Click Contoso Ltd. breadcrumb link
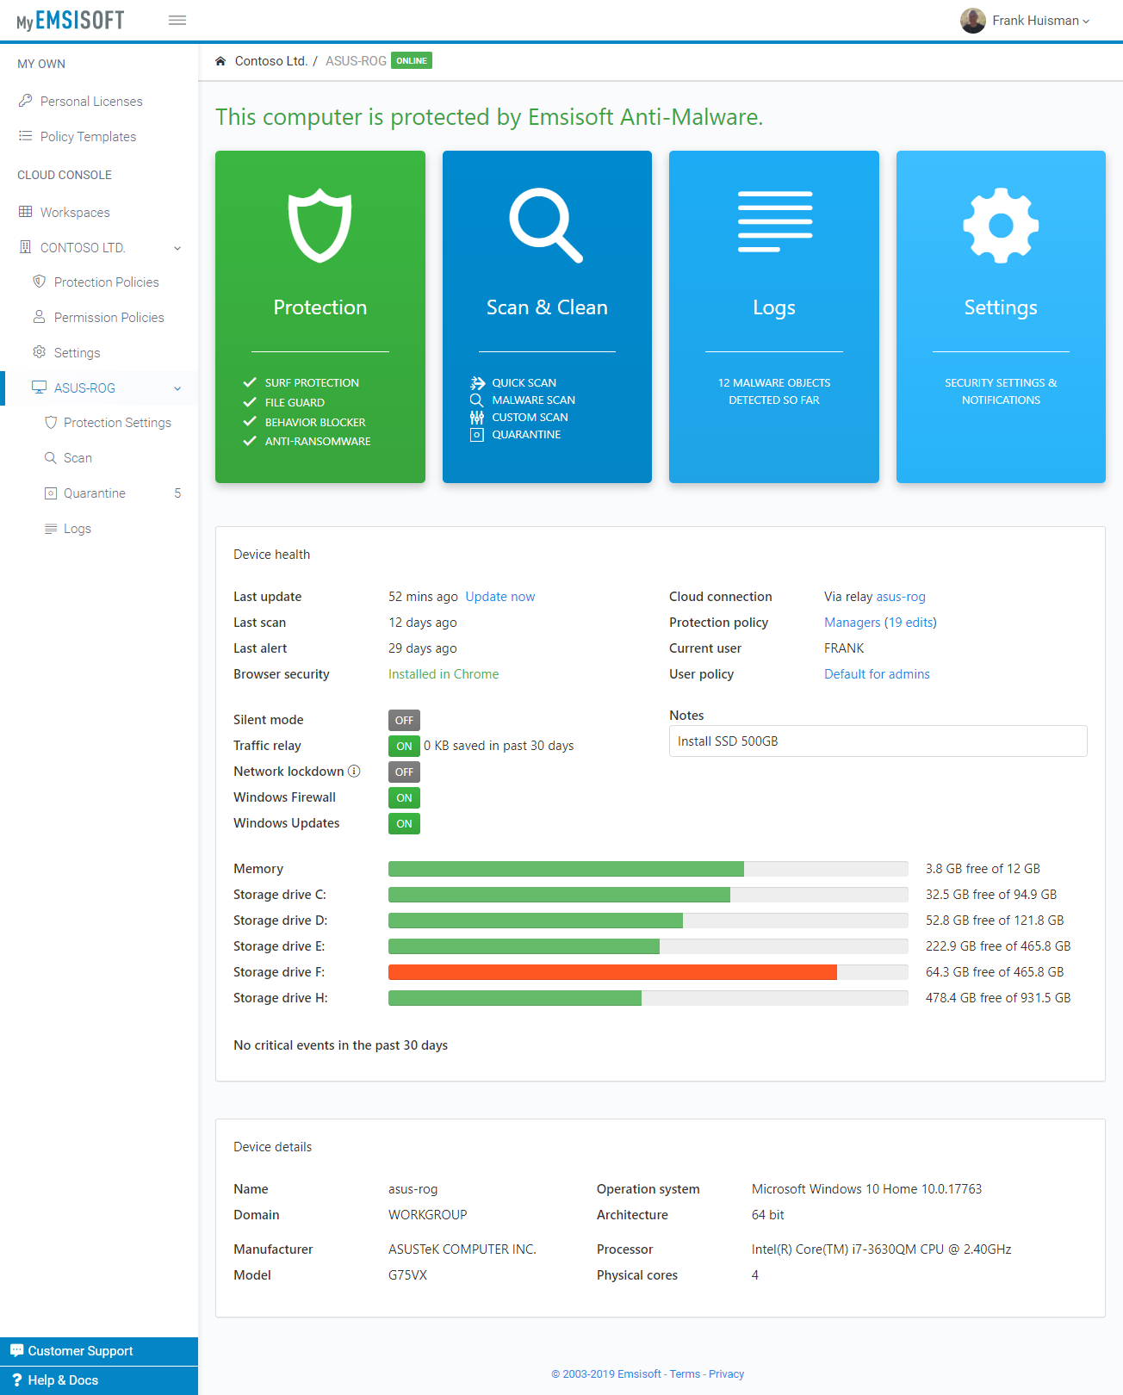 pyautogui.click(x=270, y=61)
